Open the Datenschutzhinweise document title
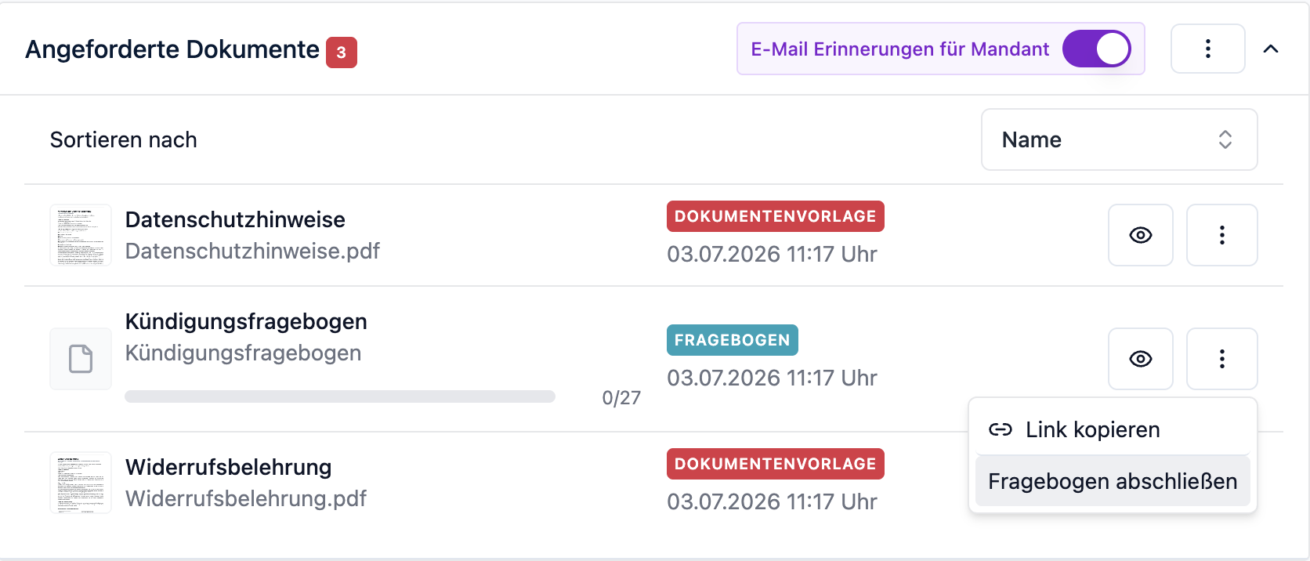 click(235, 219)
